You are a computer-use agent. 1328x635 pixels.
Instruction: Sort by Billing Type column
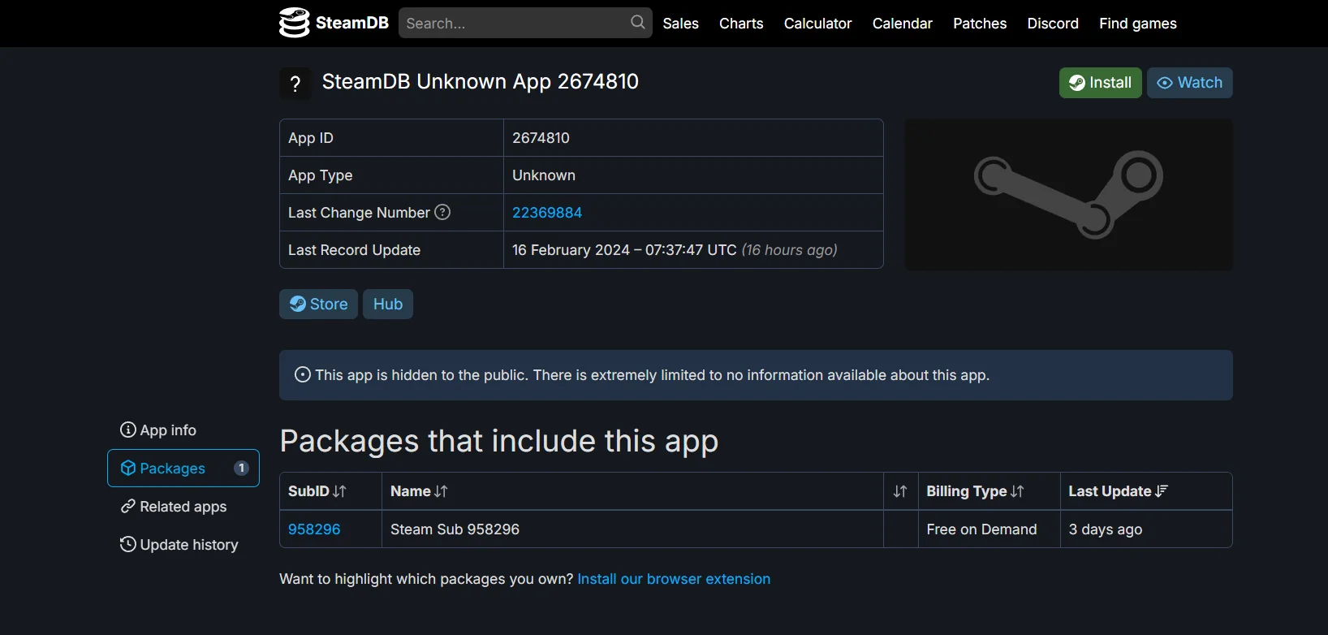975,491
